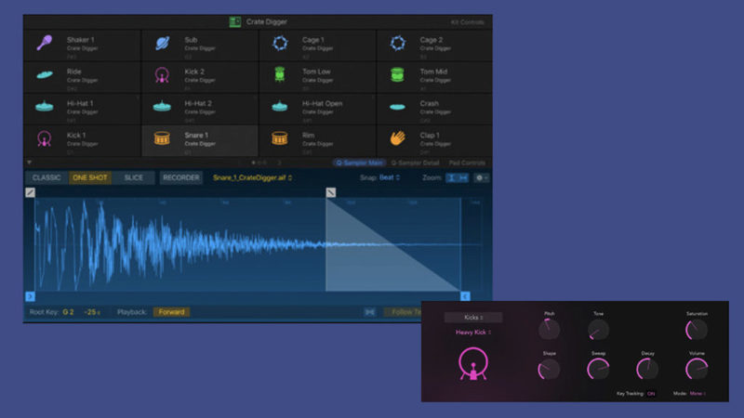
Task: Select the orange Snare 1 drum icon
Action: point(161,139)
